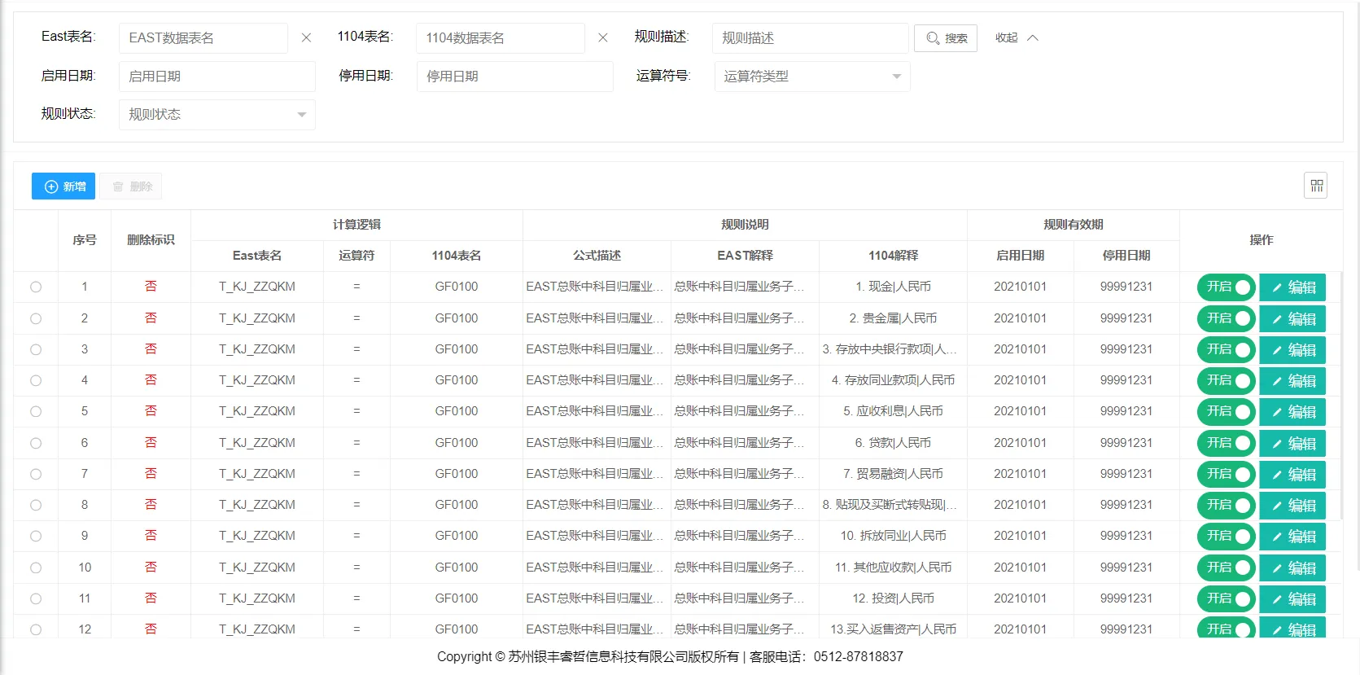The height and width of the screenshot is (675, 1360).
Task: Open the 运算符类型 dropdown
Action: click(811, 77)
